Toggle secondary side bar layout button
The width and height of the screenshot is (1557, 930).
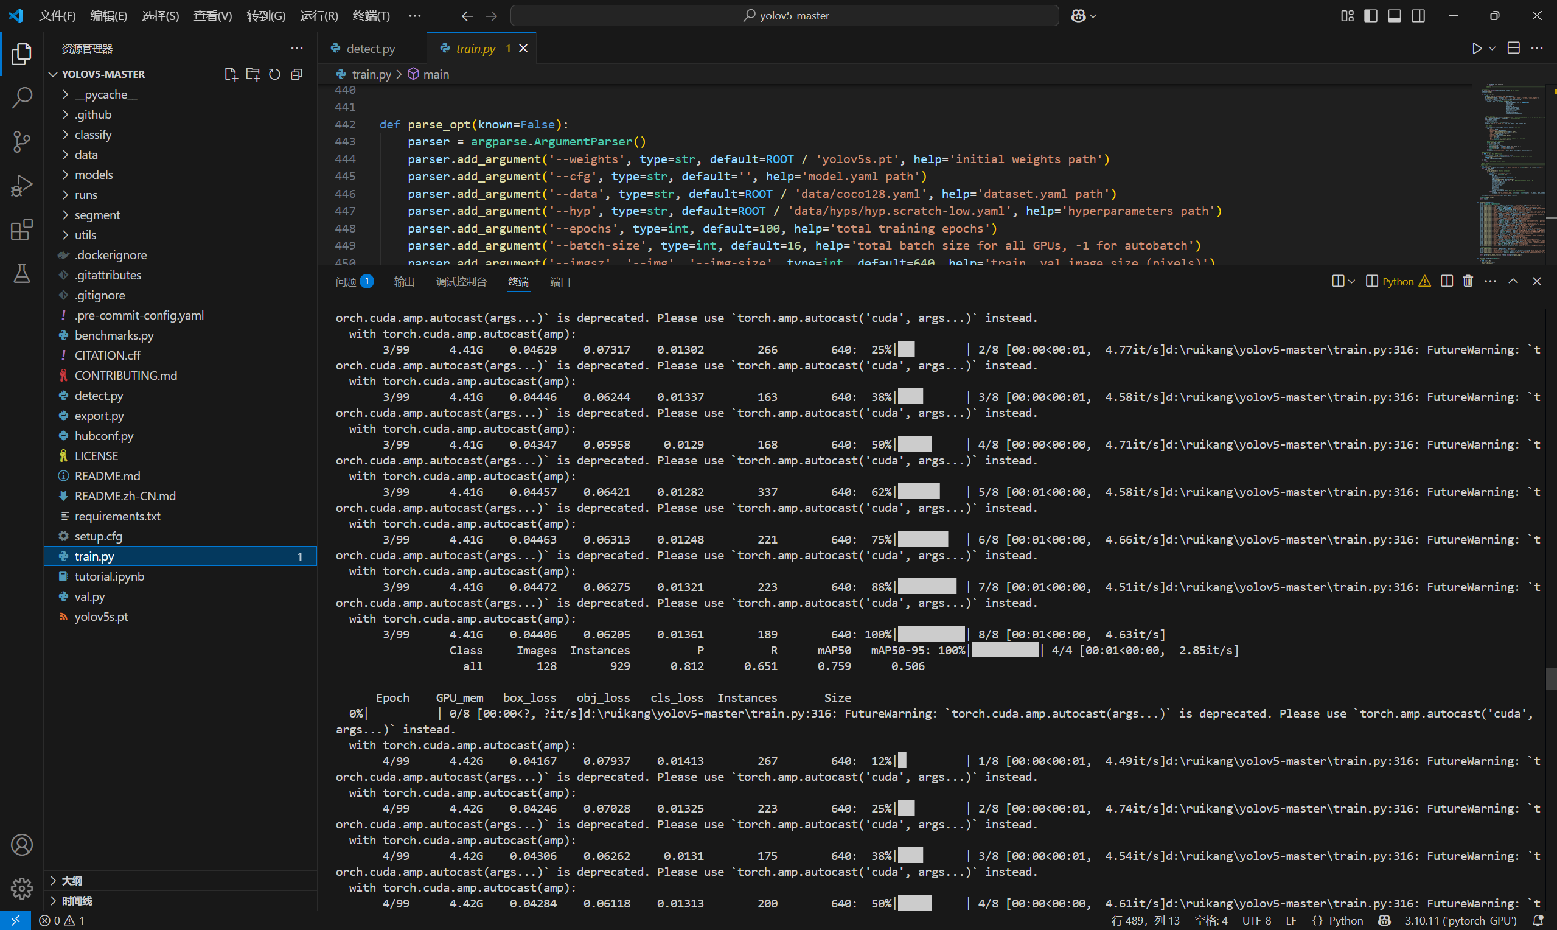[x=1419, y=16]
